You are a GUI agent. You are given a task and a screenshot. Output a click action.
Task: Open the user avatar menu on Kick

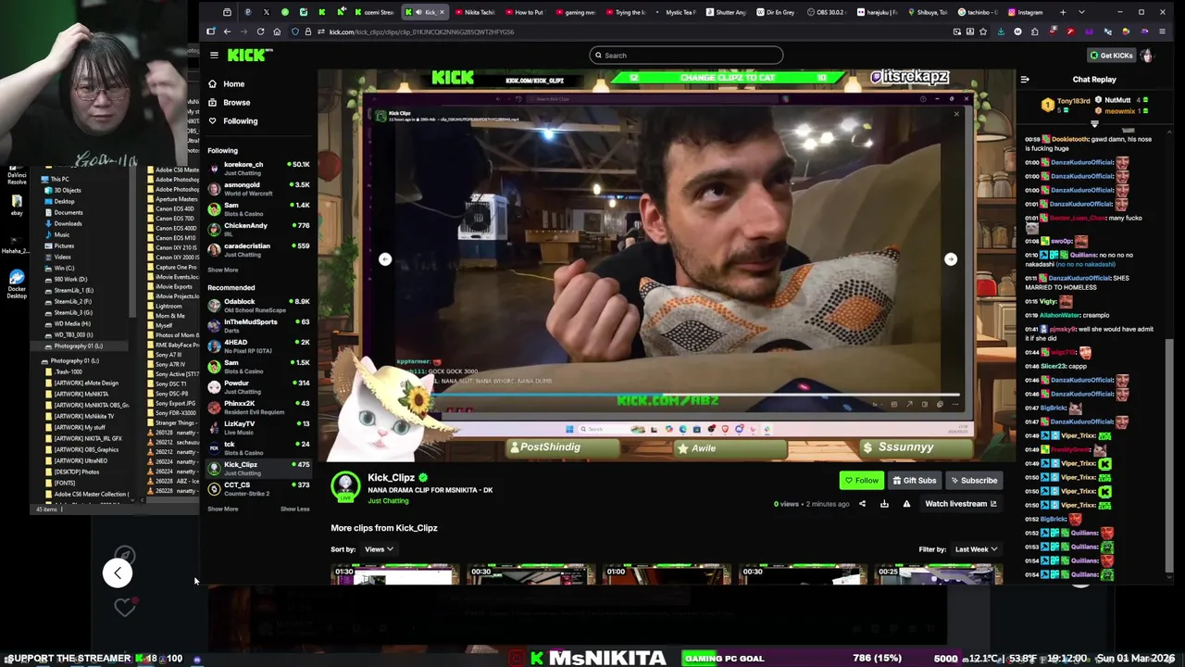click(1147, 55)
